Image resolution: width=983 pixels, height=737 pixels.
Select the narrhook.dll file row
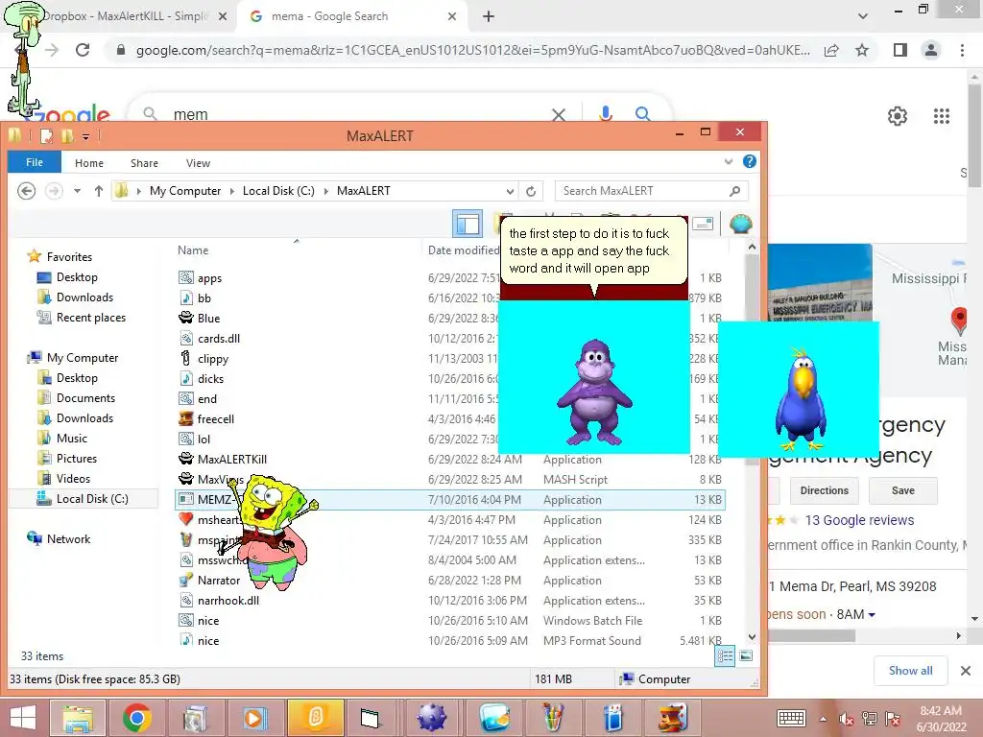pyautogui.click(x=451, y=601)
